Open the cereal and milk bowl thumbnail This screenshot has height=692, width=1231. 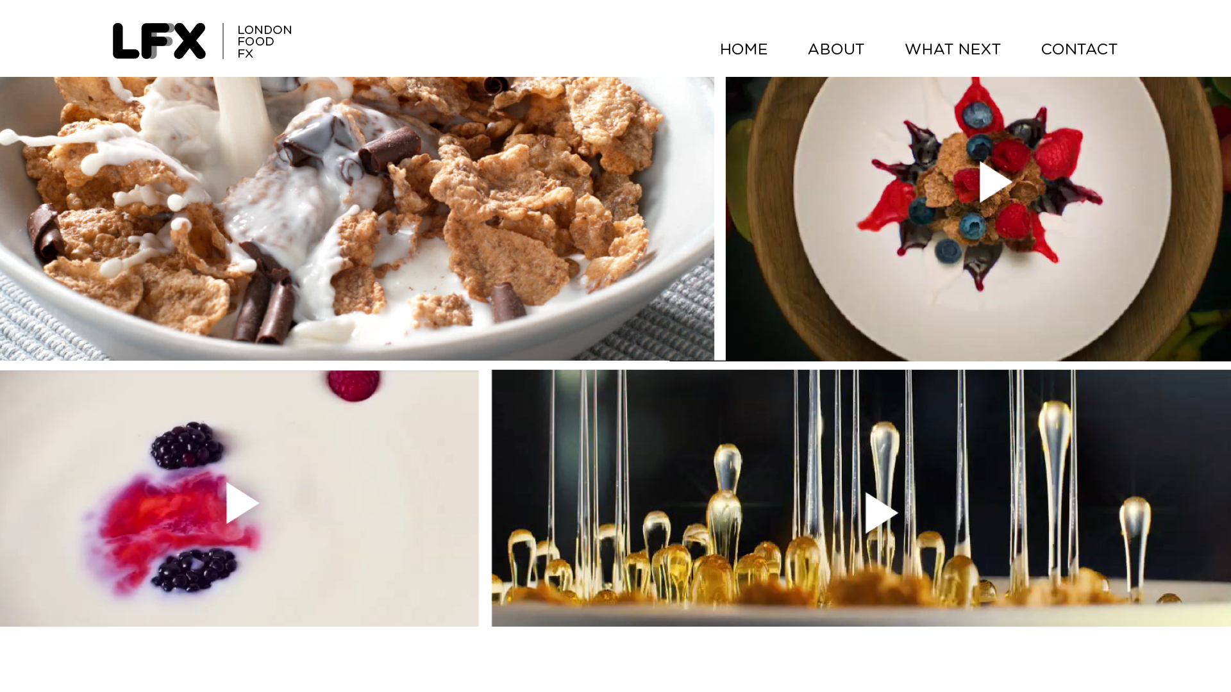coord(357,218)
